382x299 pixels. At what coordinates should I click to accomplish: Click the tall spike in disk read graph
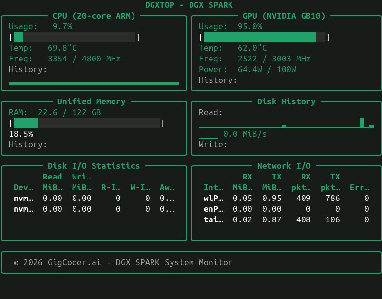click(362, 122)
